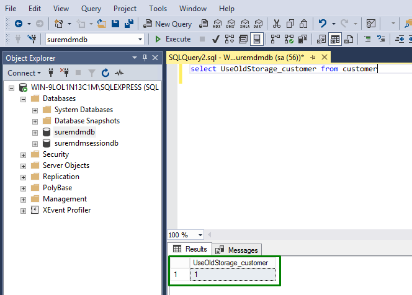
Task: Click the XMLA query icon
Action: (x=244, y=24)
